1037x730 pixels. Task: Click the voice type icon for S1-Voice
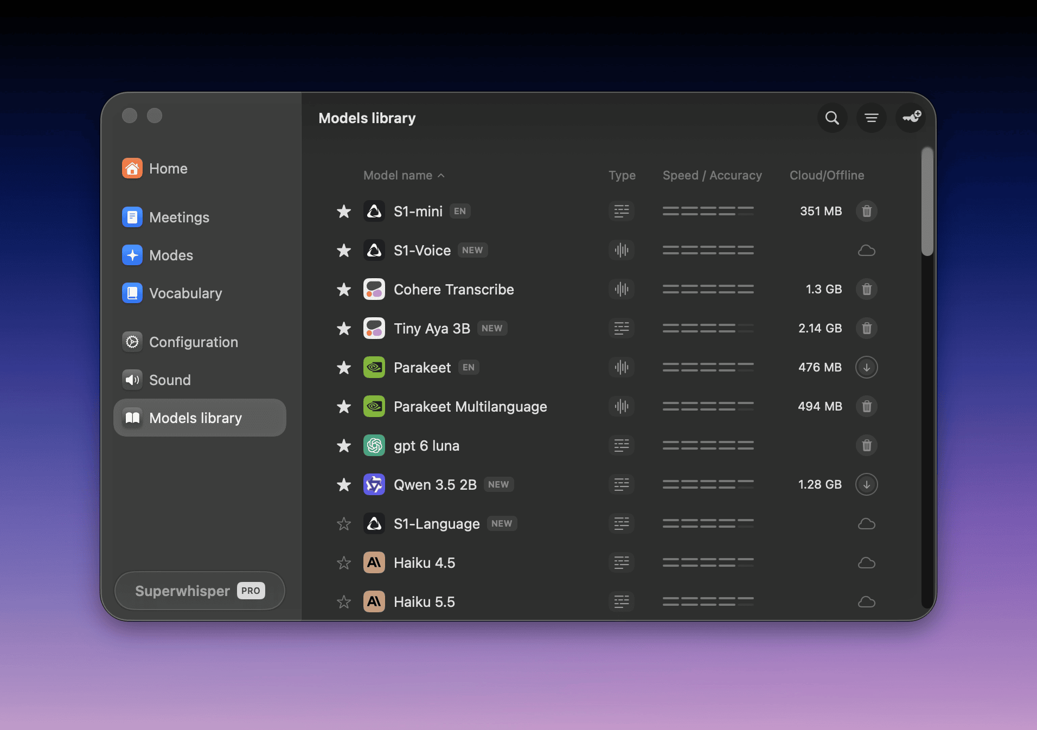point(622,250)
